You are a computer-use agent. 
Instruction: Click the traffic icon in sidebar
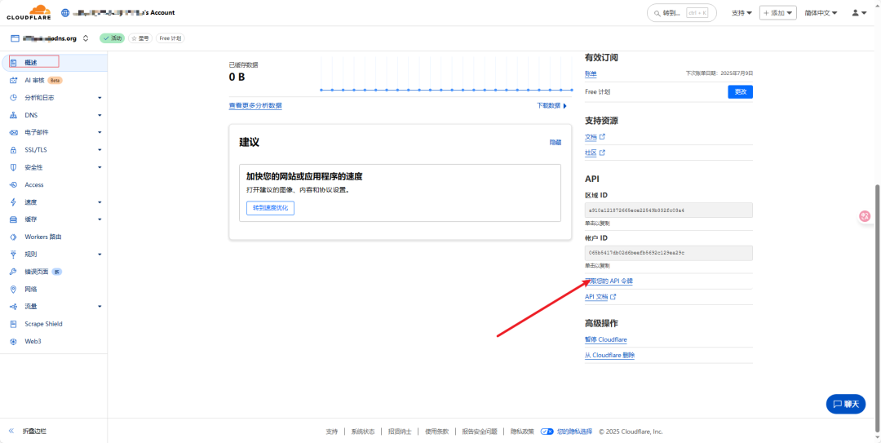(x=14, y=307)
